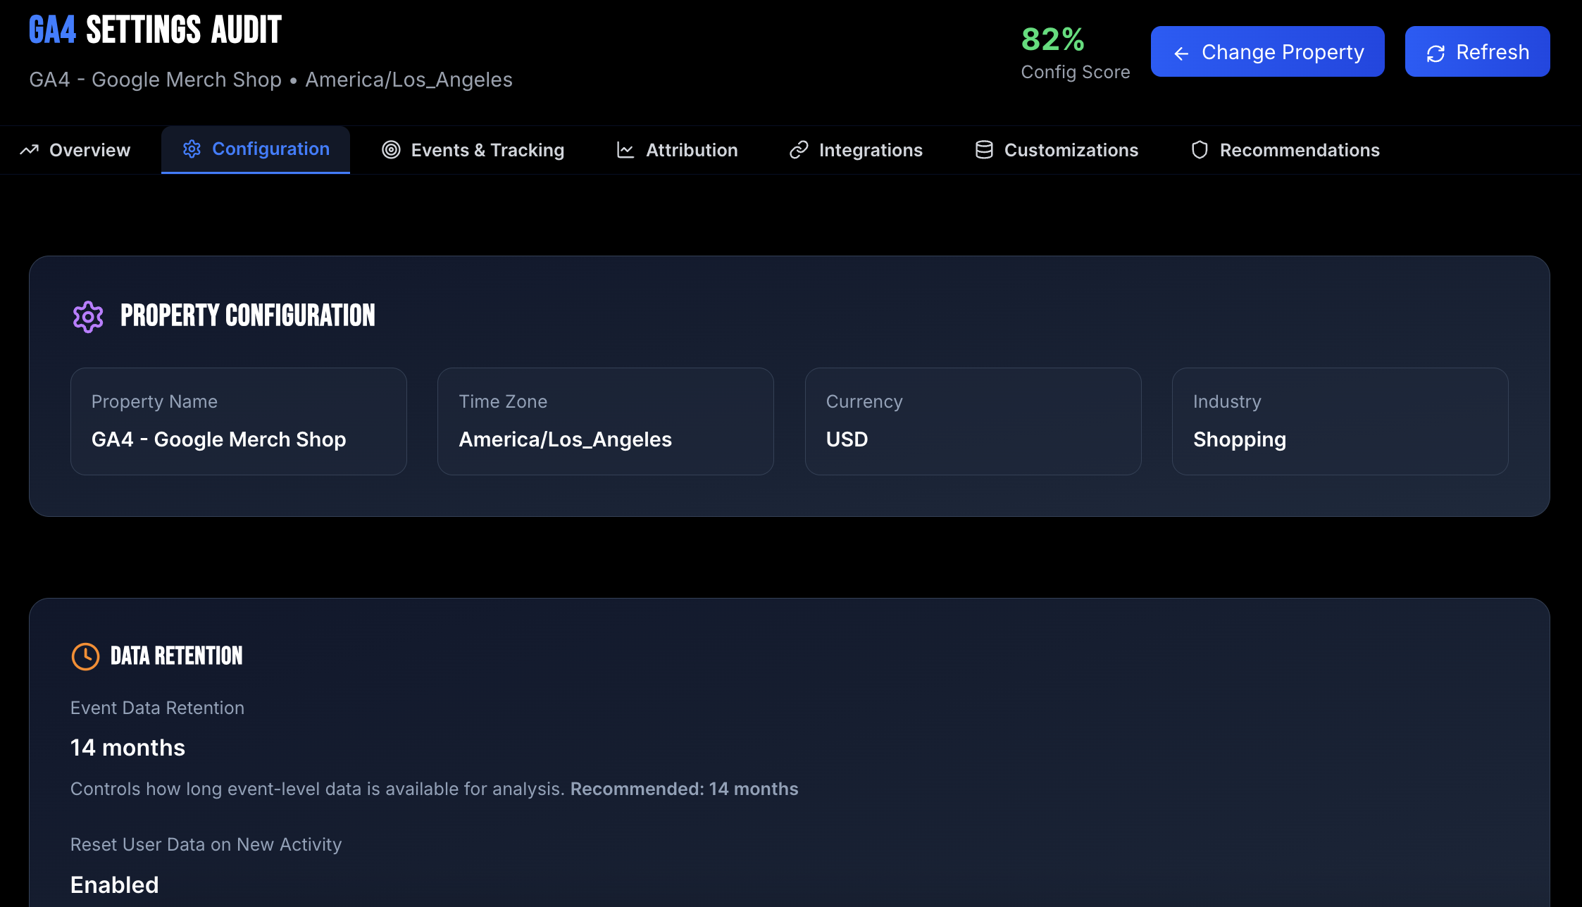Click the Data Retention heading
The height and width of the screenshot is (907, 1582).
click(176, 656)
